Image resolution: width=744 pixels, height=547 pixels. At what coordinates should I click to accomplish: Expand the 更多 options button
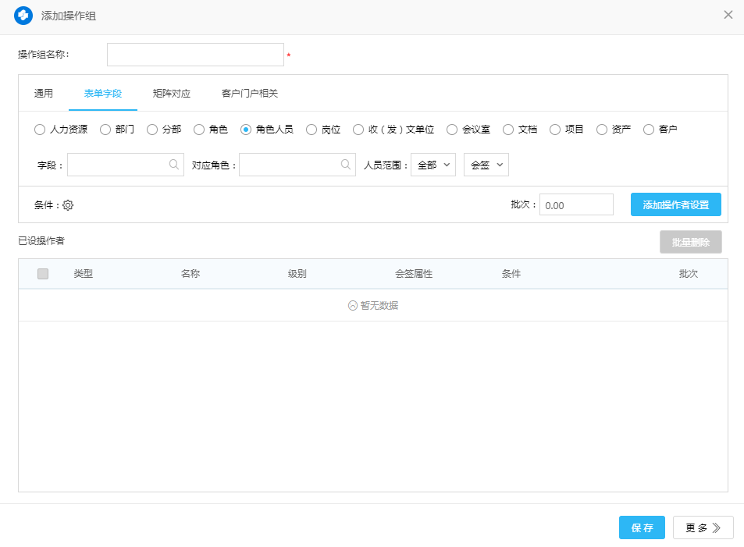703,527
